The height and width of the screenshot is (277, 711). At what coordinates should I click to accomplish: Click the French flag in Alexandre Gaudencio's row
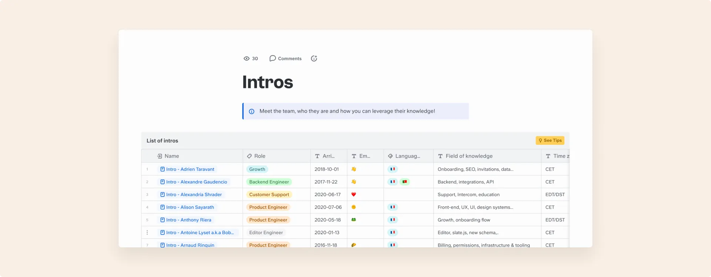coord(393,182)
